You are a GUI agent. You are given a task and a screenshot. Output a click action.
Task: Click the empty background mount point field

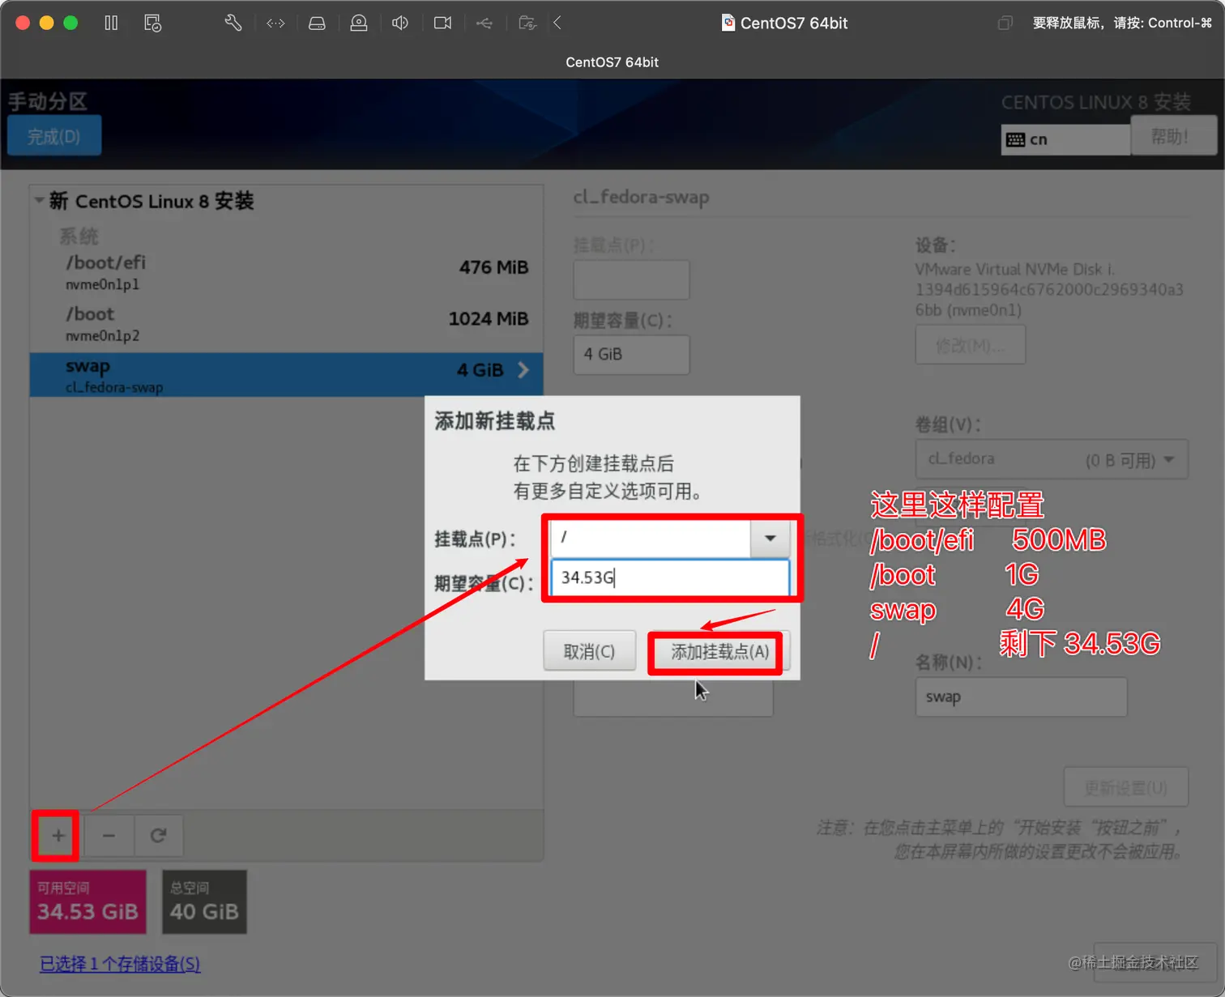coord(631,280)
